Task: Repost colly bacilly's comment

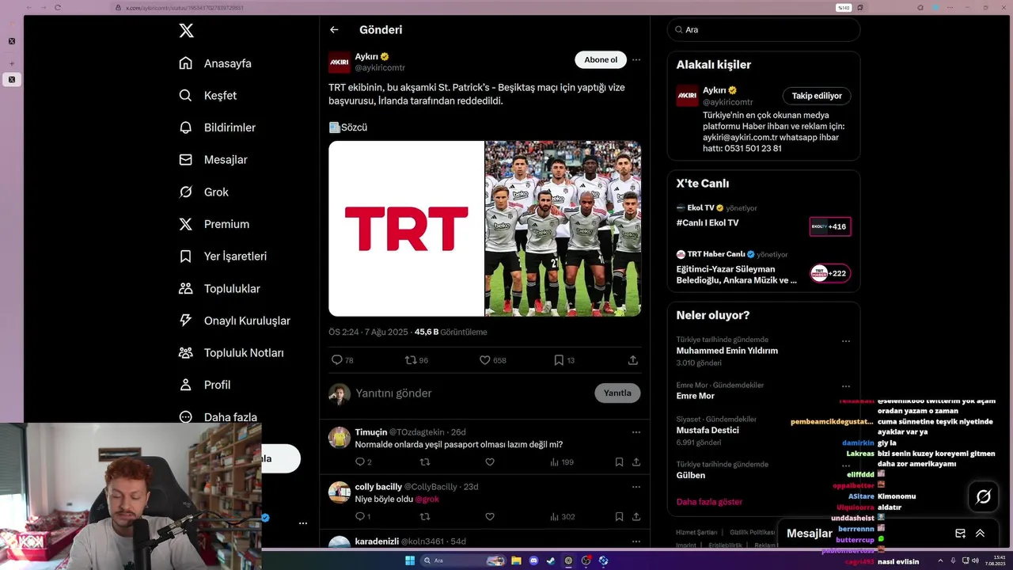Action: [x=425, y=517]
